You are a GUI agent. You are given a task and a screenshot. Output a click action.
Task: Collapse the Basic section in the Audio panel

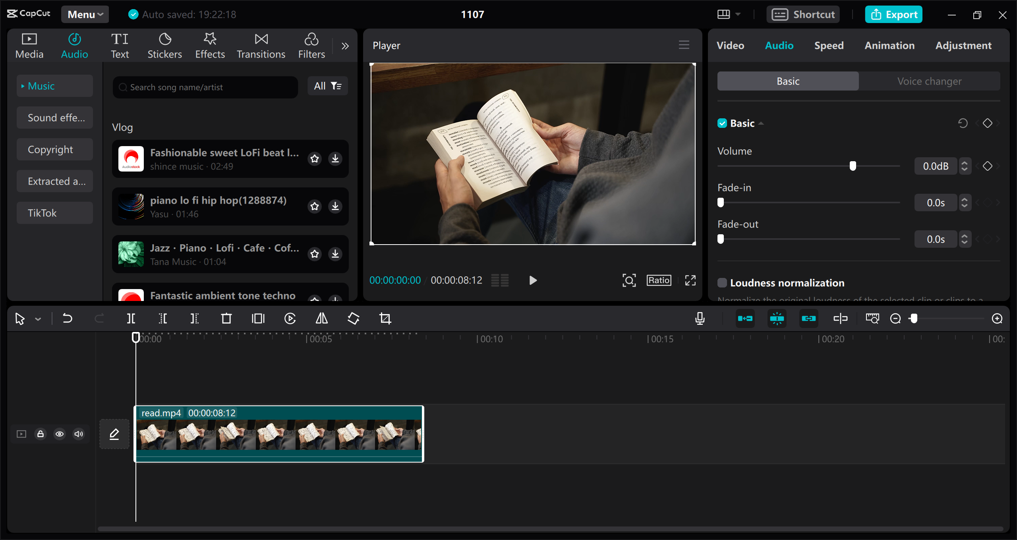[x=761, y=123]
